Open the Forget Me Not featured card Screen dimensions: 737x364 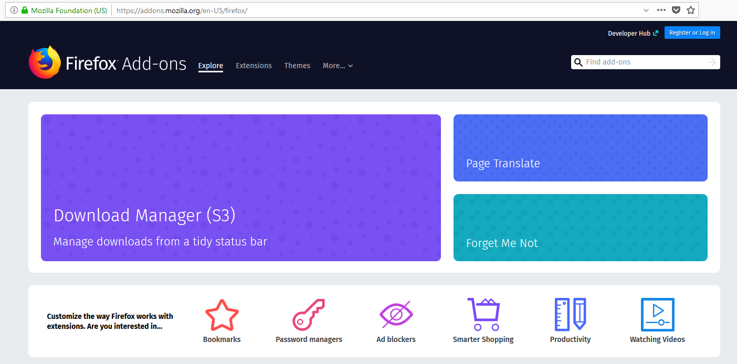click(581, 228)
